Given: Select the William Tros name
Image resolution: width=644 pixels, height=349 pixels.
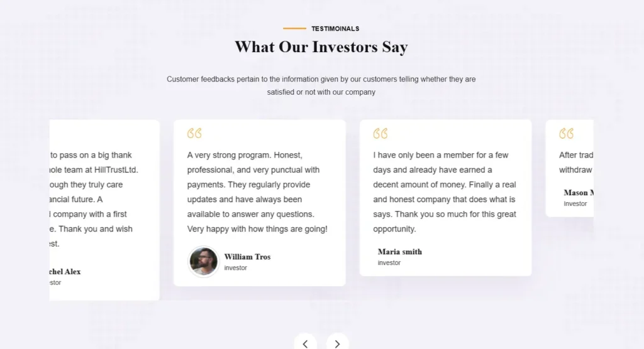Looking at the screenshot, I should click(247, 257).
